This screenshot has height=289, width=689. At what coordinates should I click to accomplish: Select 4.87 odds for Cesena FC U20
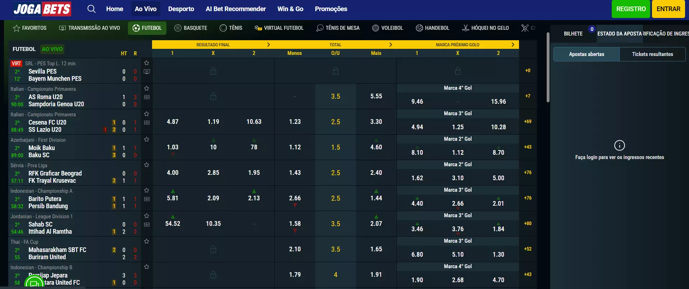click(173, 122)
